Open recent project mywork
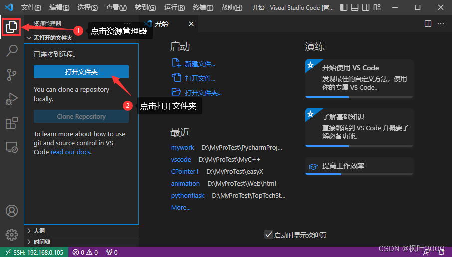The height and width of the screenshot is (257, 452). click(182, 148)
